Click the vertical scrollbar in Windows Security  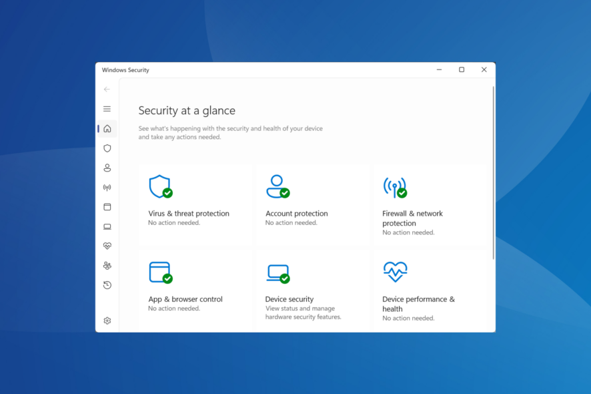(493, 173)
